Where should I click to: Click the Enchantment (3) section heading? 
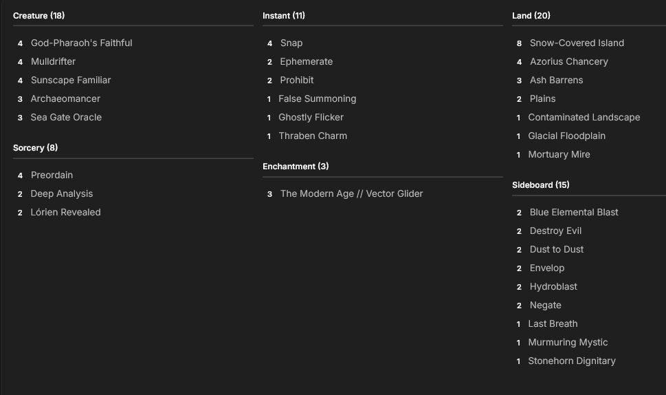click(296, 167)
